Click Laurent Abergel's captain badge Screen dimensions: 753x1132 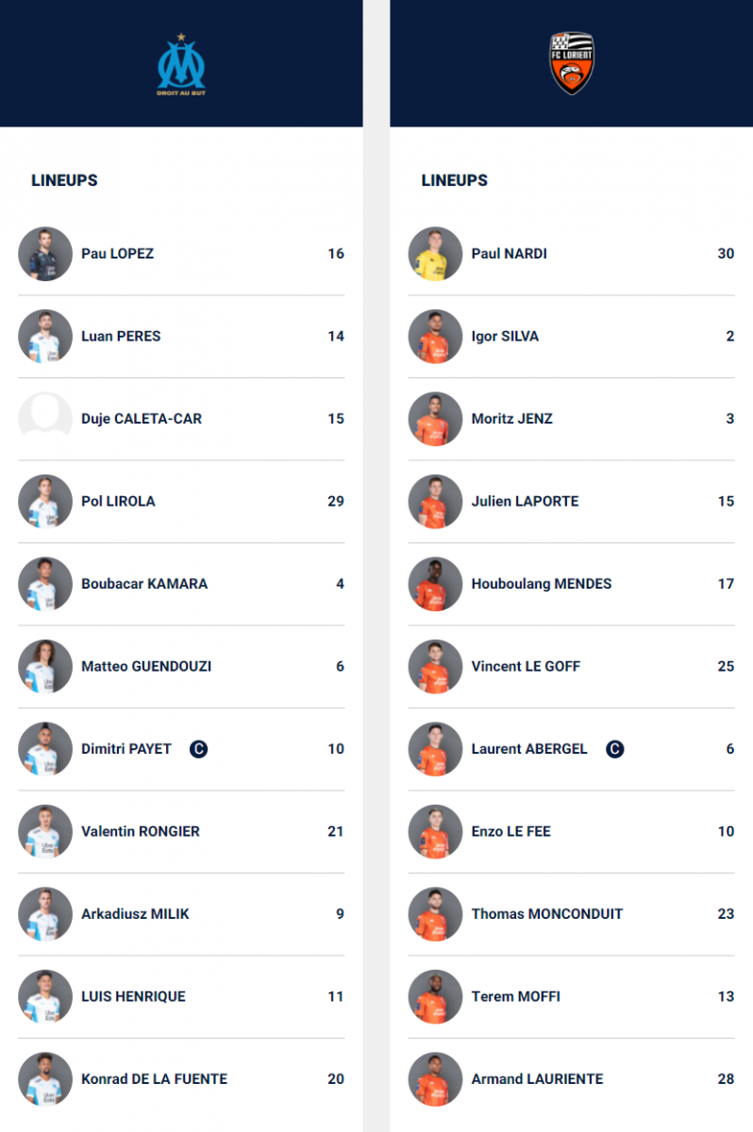[x=614, y=749]
